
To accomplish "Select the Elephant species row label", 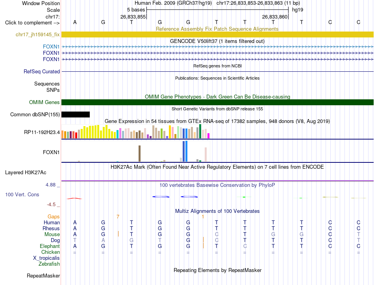I will coord(50,246).
